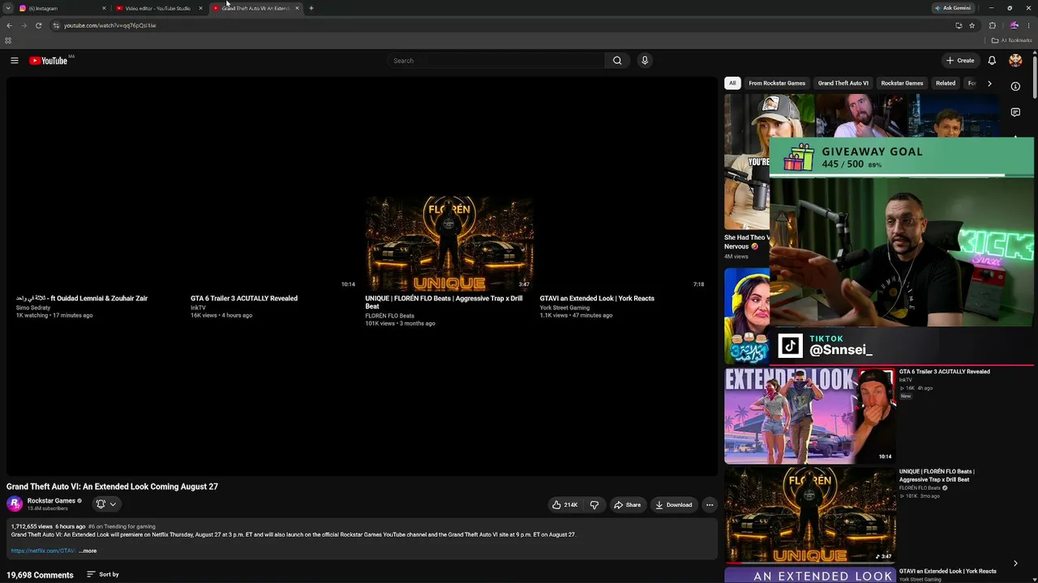Click the Ask Gemini button
The image size is (1038, 583).
click(x=952, y=8)
